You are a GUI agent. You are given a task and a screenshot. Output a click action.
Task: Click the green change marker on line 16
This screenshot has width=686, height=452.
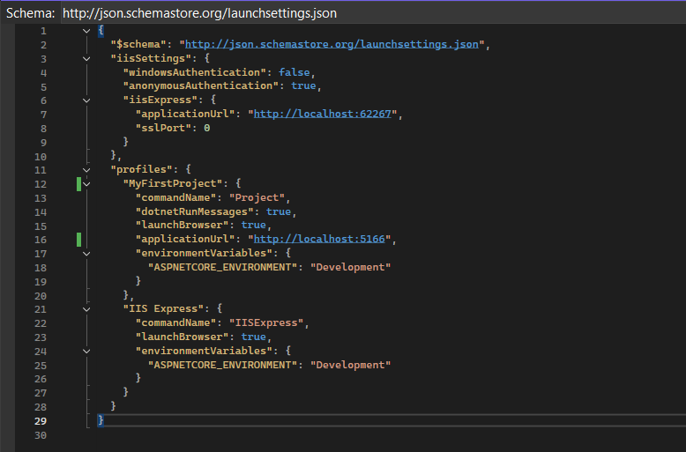78,240
